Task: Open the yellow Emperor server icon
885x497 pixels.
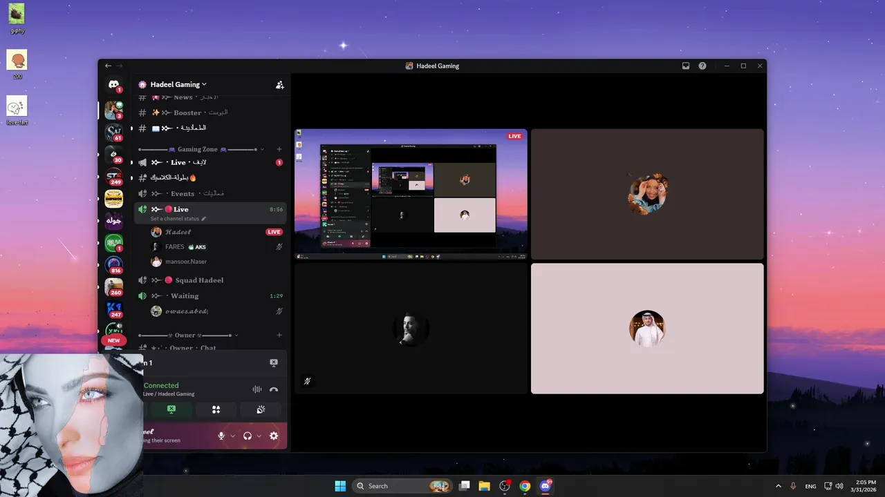Action: [x=113, y=199]
